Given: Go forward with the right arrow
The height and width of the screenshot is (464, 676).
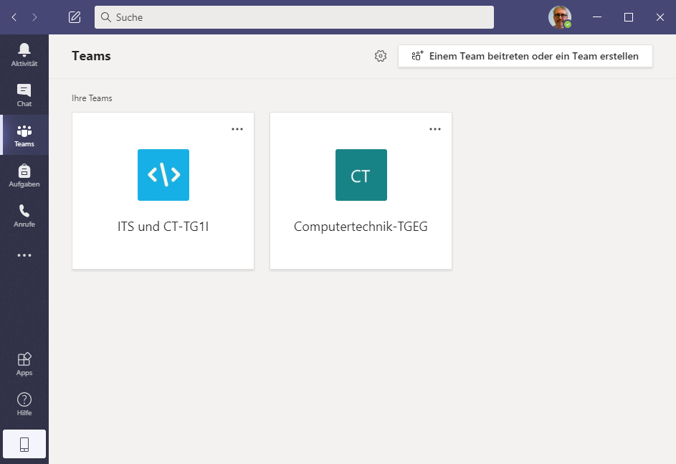Looking at the screenshot, I should point(34,17).
